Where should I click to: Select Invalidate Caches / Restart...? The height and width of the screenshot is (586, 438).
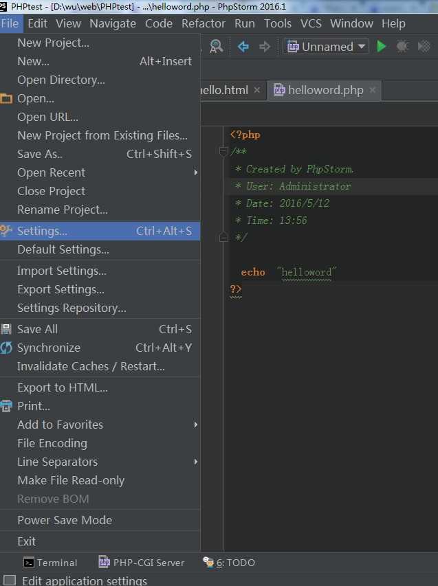[x=100, y=366]
